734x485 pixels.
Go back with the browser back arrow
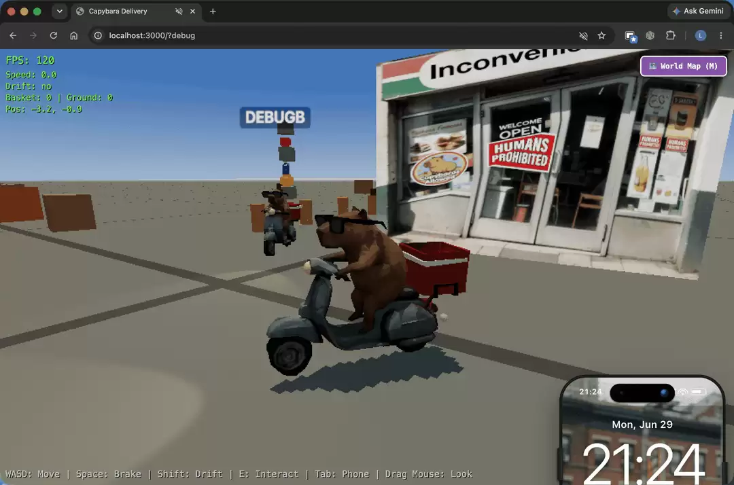[13, 35]
